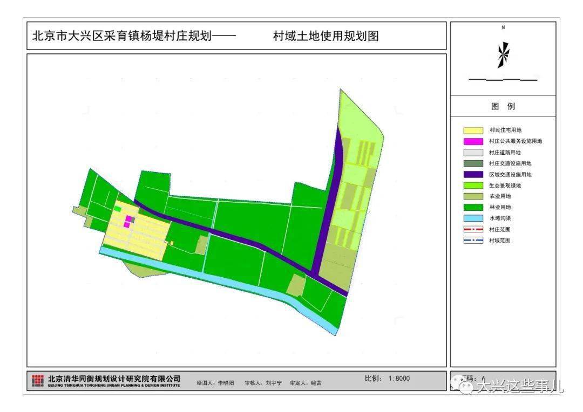
Task: Click the north arrow compass symbol
Action: pos(504,55)
